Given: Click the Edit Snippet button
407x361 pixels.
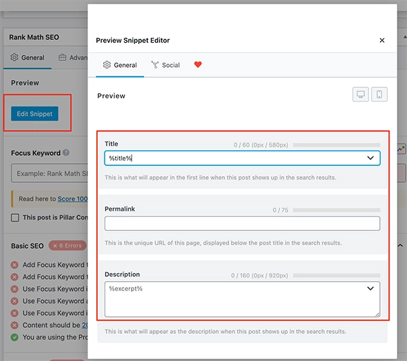Looking at the screenshot, I should 35,113.
